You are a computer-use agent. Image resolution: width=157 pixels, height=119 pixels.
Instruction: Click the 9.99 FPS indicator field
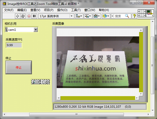pyautogui.click(x=14, y=45)
